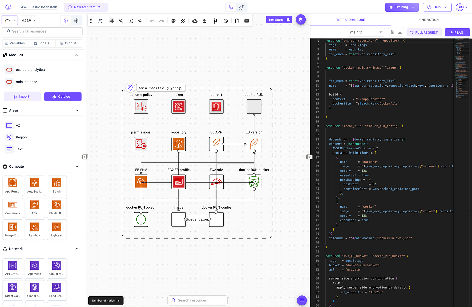Click the EB ENV node icon
The height and width of the screenshot is (307, 472).
point(141,182)
